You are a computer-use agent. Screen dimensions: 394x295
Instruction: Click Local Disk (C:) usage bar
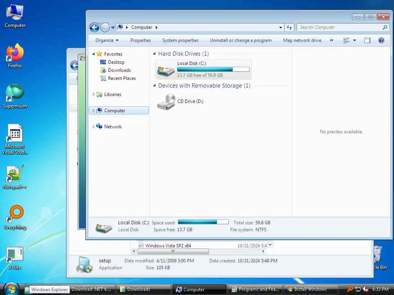(213, 69)
